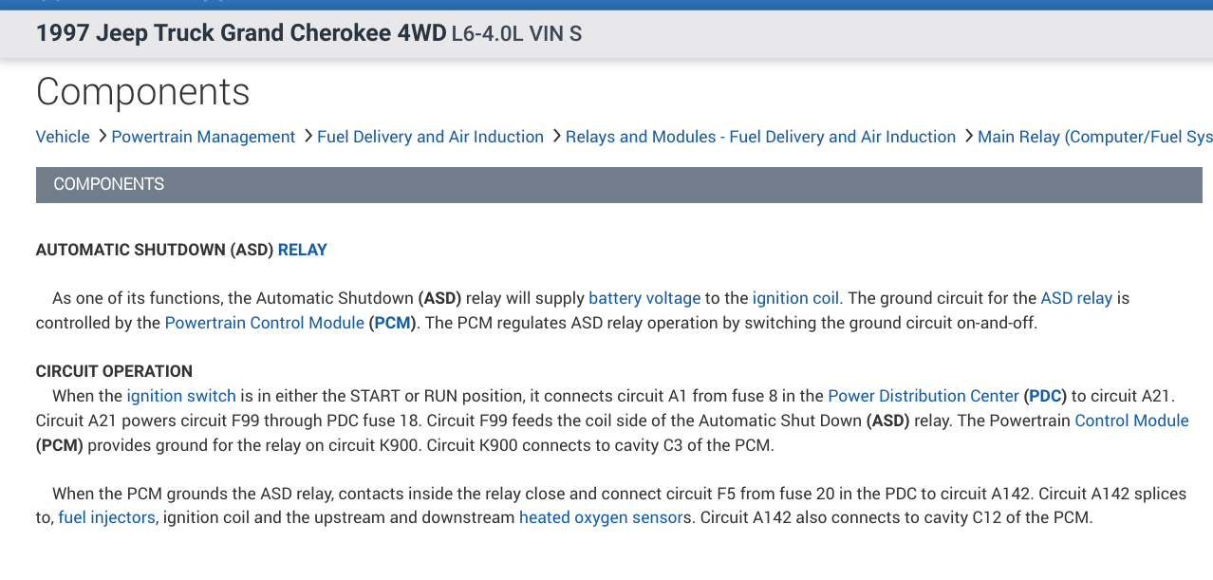Image resolution: width=1213 pixels, height=580 pixels.
Task: Open Relays and Modules breadcrumb link
Action: click(760, 137)
